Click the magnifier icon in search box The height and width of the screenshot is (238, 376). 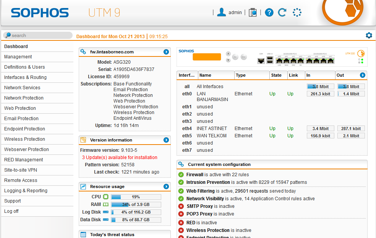coord(8,35)
